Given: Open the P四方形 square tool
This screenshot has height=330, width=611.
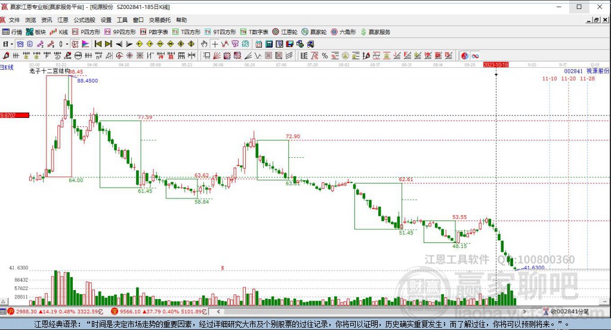Looking at the screenshot, I should coord(86,32).
